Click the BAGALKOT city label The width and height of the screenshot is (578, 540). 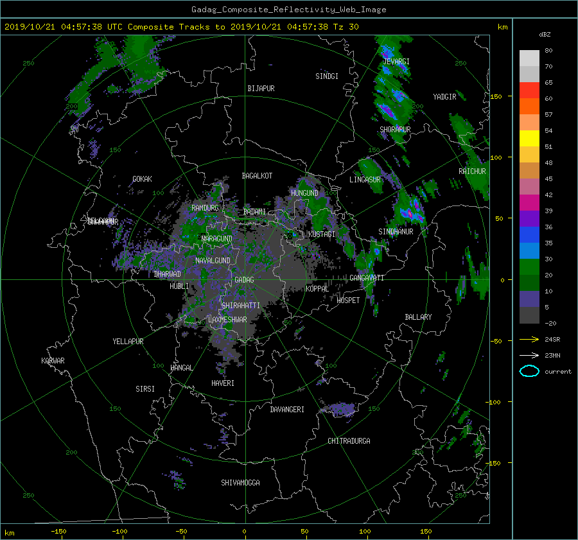click(257, 176)
